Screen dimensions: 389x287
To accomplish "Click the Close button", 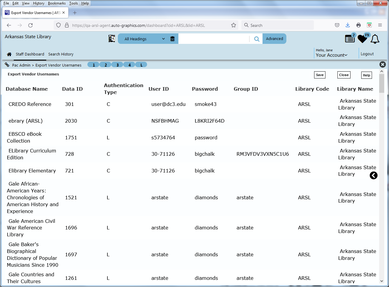I will (344, 75).
